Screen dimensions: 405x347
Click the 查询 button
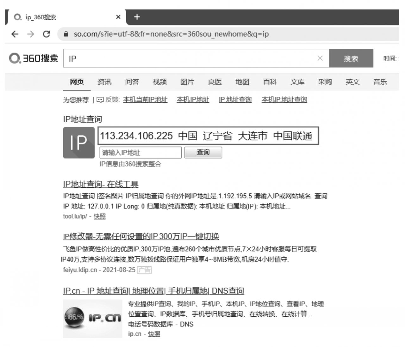[x=203, y=153]
